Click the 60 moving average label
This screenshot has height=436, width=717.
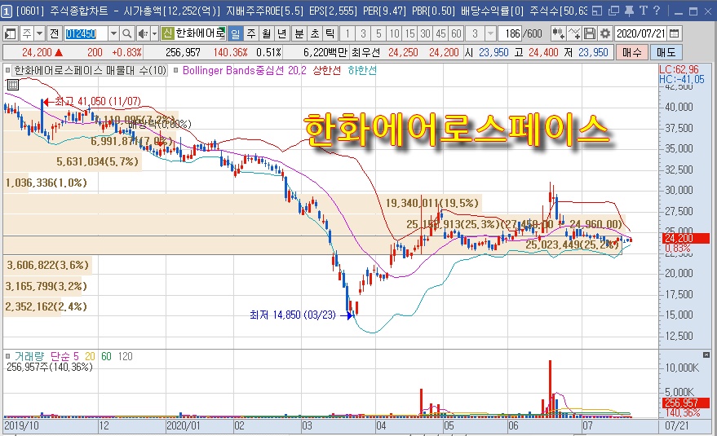107,356
